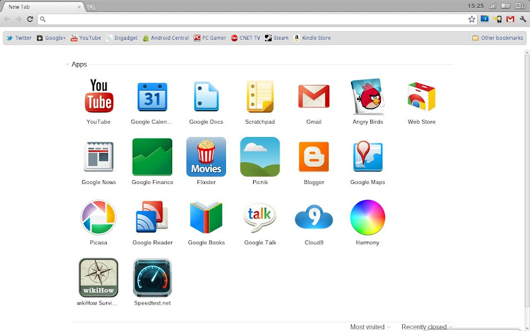Expand the Recently closed section
The width and height of the screenshot is (530, 331).
[427, 327]
